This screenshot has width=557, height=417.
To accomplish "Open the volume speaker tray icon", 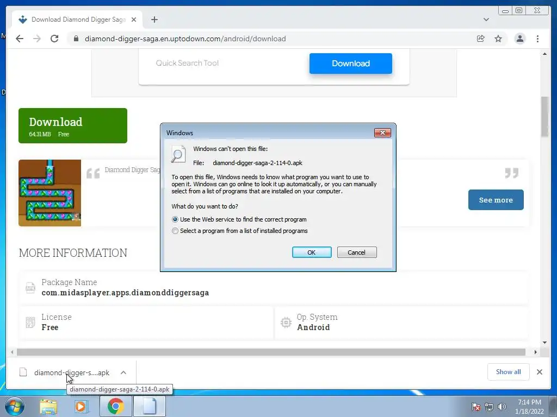I will coord(502,407).
